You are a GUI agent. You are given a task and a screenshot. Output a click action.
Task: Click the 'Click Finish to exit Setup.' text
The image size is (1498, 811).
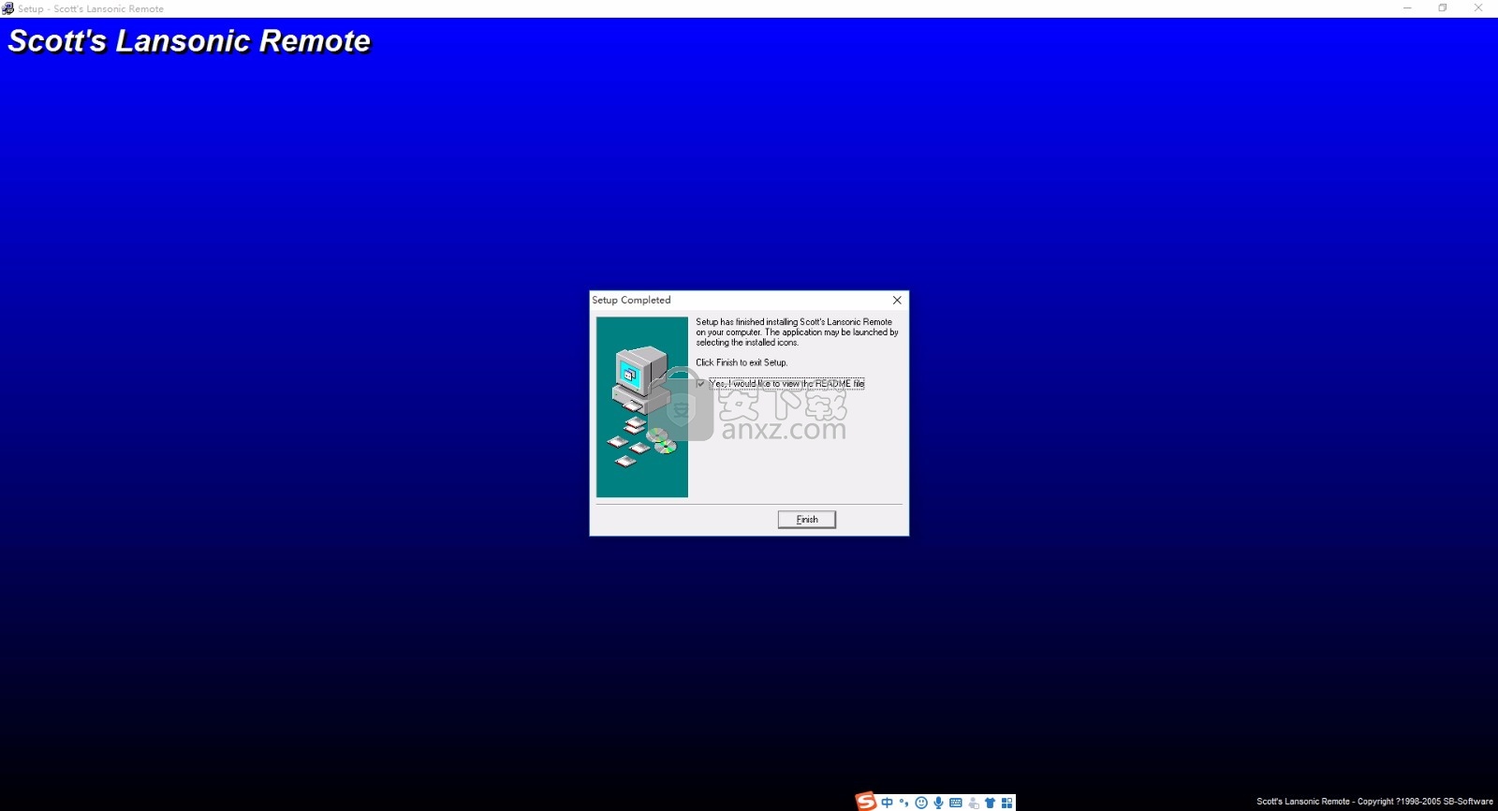tap(742, 362)
